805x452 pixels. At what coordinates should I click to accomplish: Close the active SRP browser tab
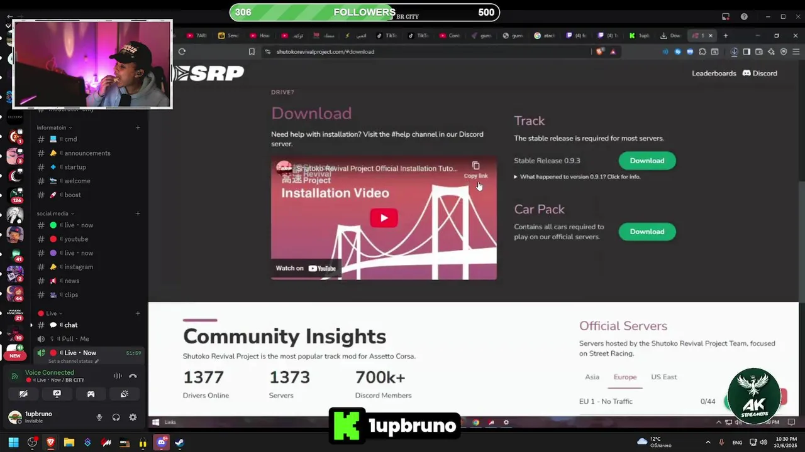[x=711, y=36]
